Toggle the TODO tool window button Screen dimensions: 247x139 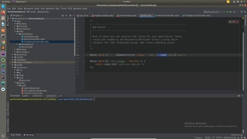tap(16, 135)
